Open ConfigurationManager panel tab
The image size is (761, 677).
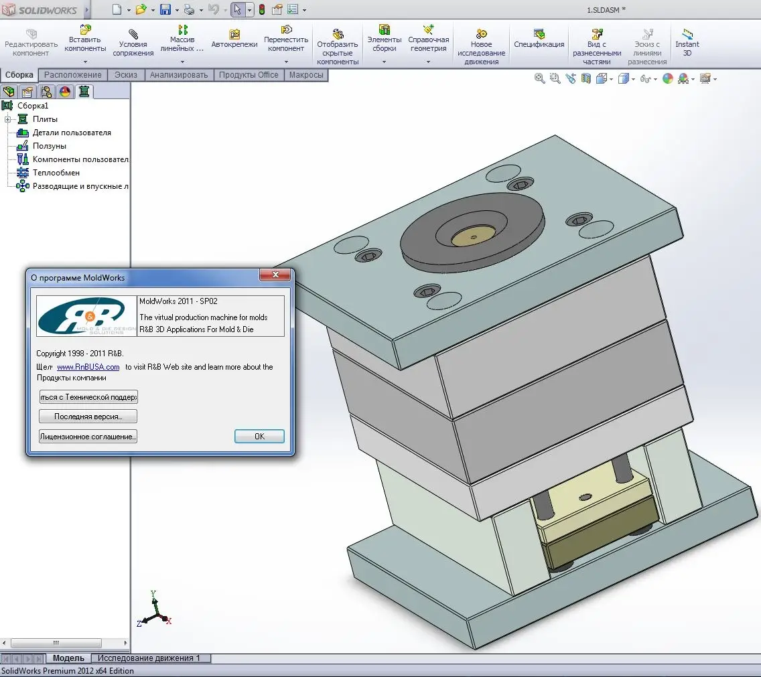[x=46, y=91]
